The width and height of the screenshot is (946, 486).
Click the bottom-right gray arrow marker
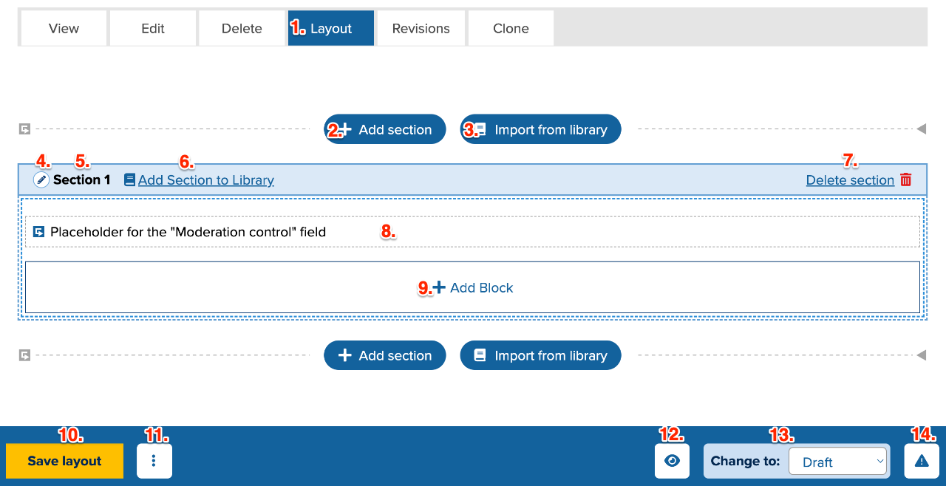pyautogui.click(x=921, y=355)
